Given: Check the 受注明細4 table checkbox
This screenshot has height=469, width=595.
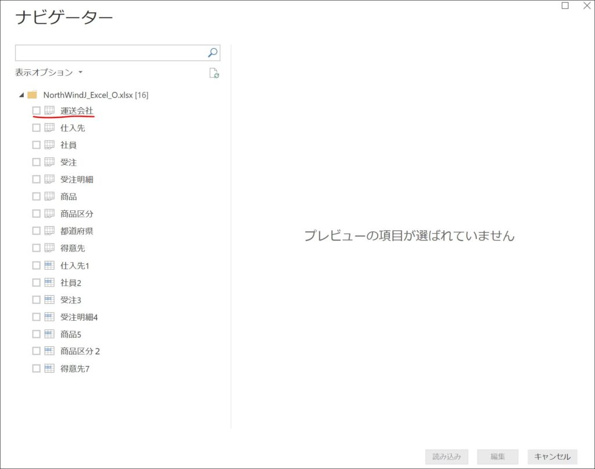Looking at the screenshot, I should coord(37,317).
